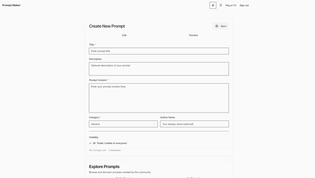The image size is (315, 178).
Task: Click the Author Name display field
Action: click(194, 124)
